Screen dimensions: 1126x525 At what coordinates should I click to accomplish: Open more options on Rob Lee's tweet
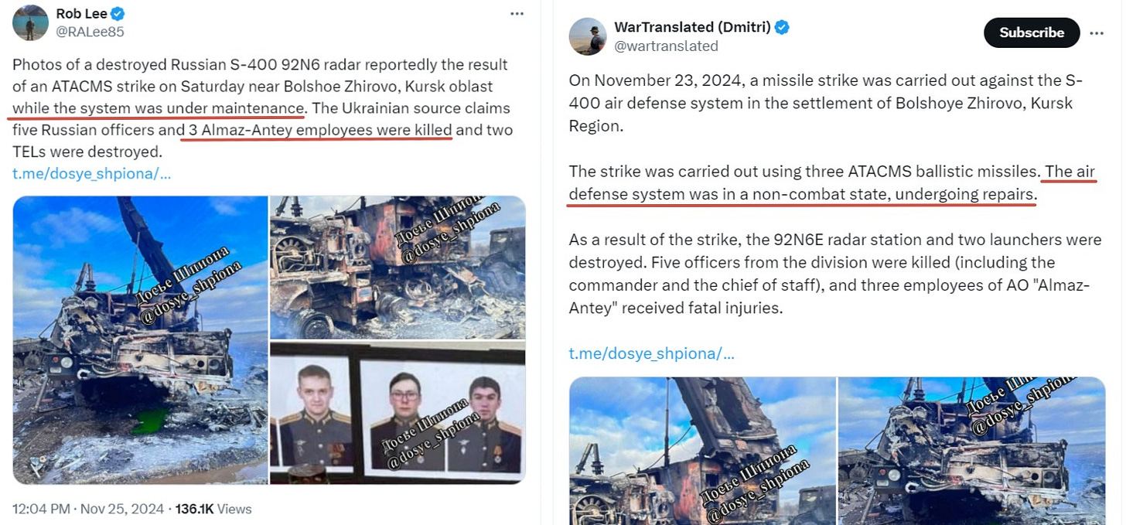coord(517,14)
